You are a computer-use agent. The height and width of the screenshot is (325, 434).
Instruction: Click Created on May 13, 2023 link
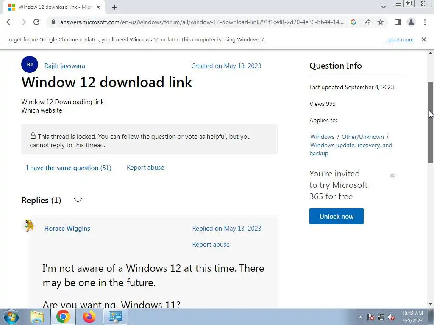pyautogui.click(x=226, y=66)
